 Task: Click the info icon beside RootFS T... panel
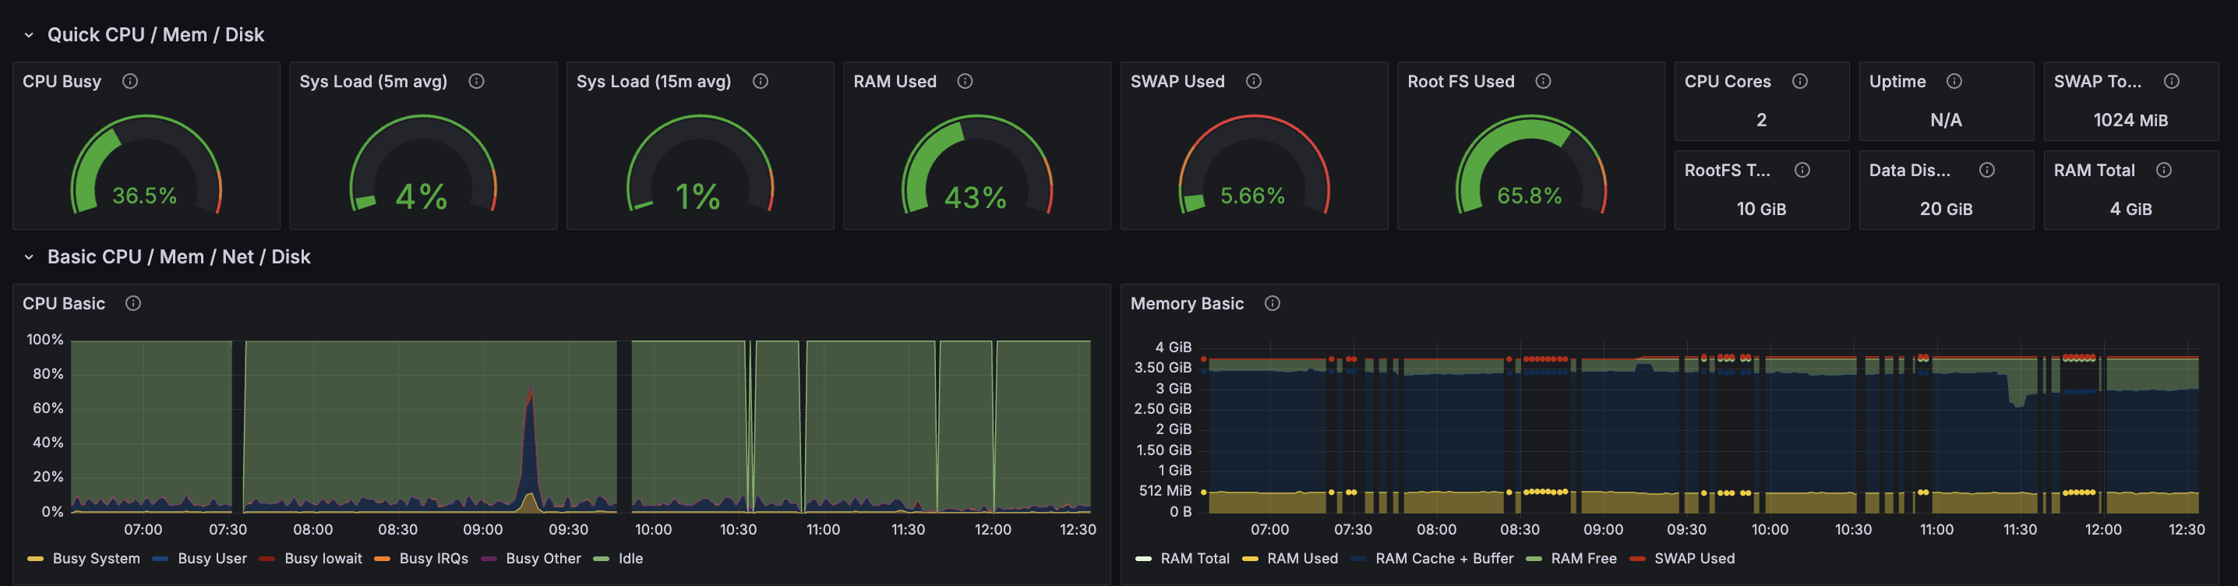[x=1802, y=170]
